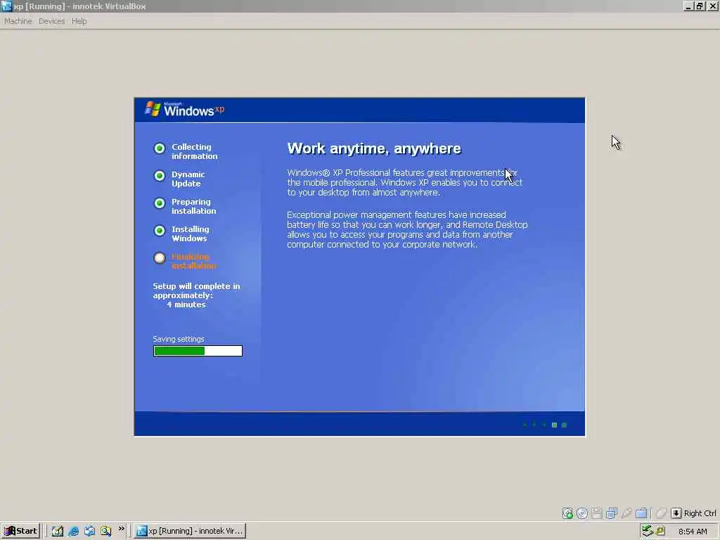Screen dimensions: 720x540
Task: Click the folder search quick launch icon
Action: [106, 531]
